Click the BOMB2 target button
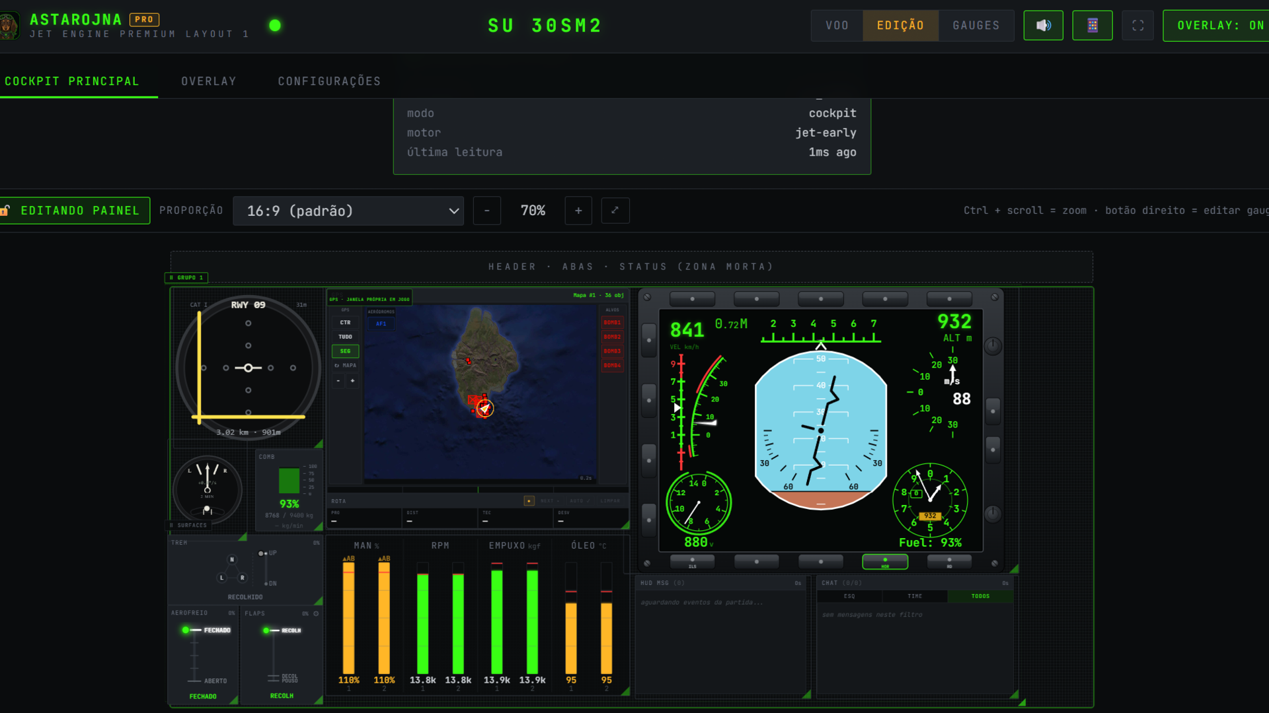The image size is (1269, 713). 612,337
